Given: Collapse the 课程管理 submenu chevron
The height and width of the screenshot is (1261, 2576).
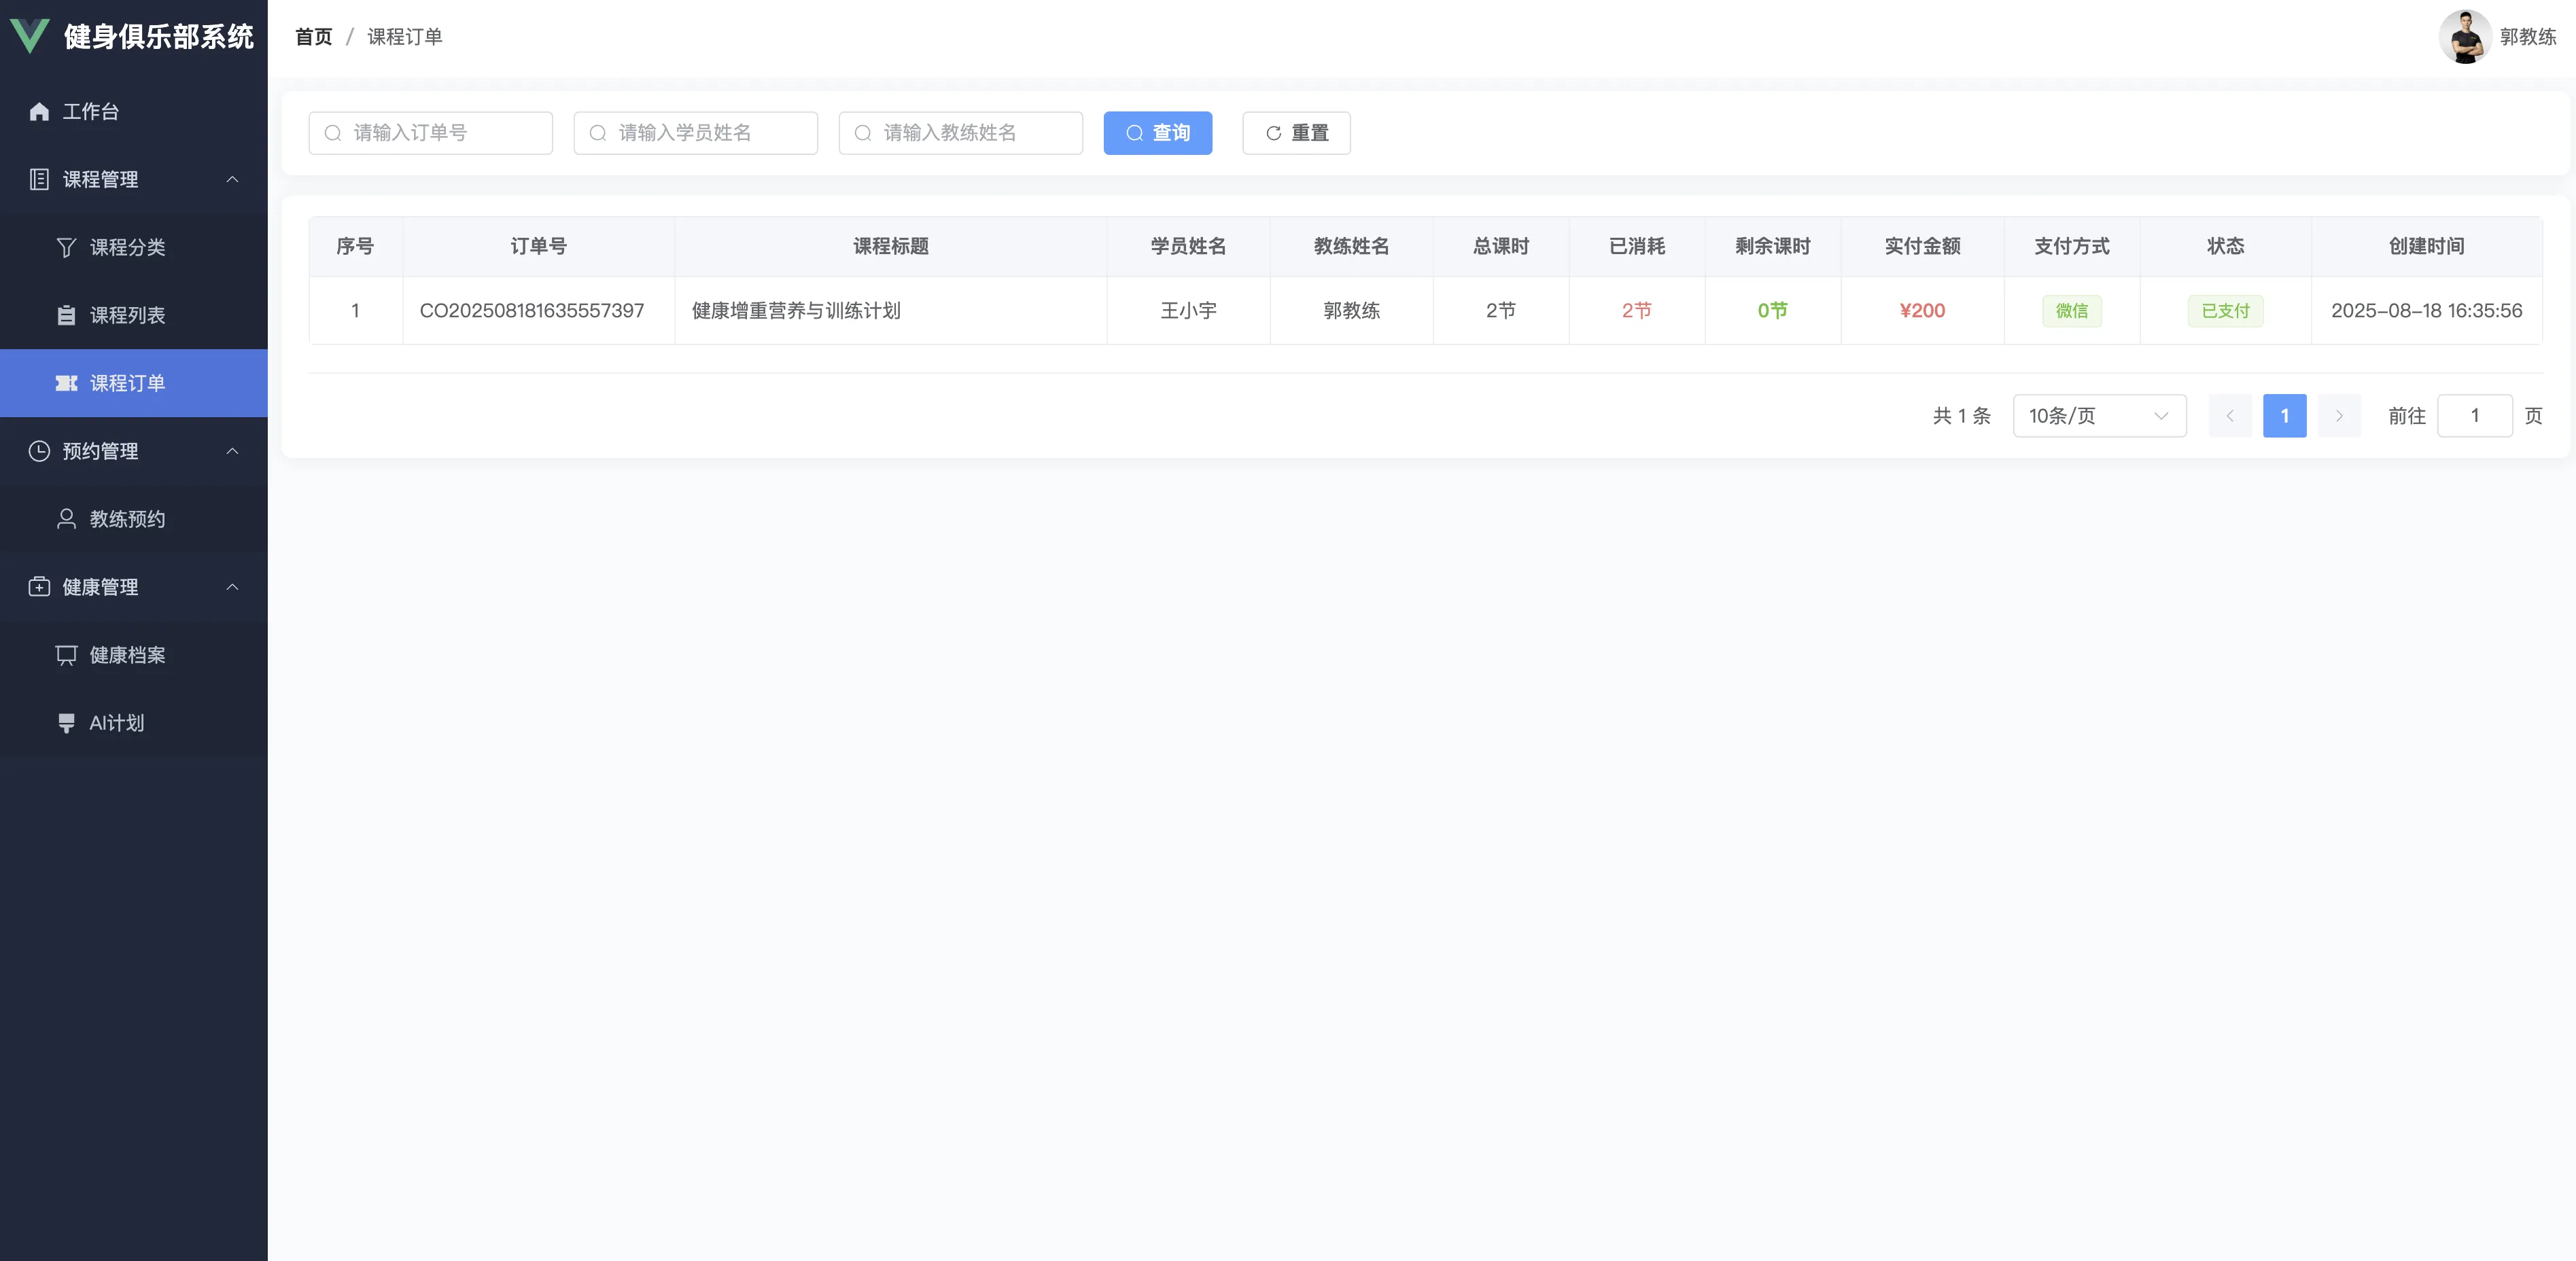Looking at the screenshot, I should click(x=232, y=179).
